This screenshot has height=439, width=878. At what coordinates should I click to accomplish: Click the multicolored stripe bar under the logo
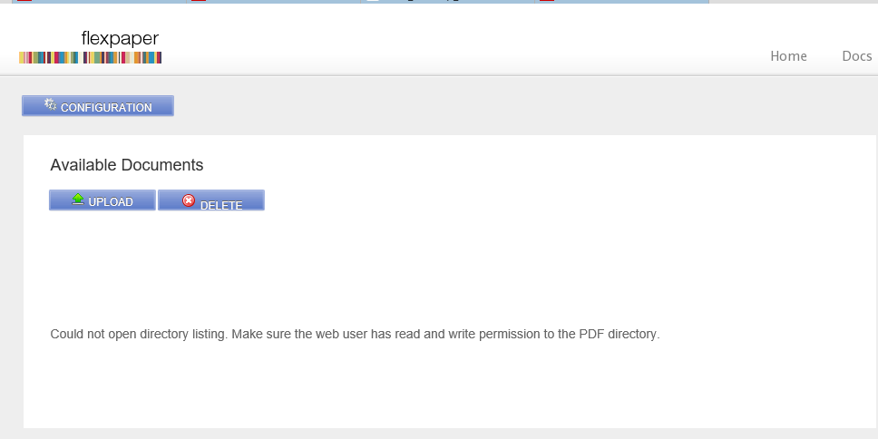click(90, 57)
